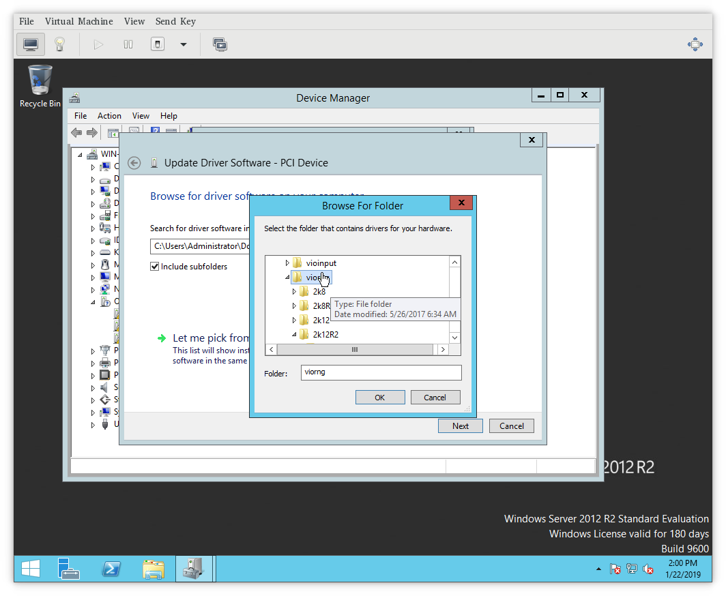This screenshot has width=726, height=596.
Task: Launch PowerShell from the taskbar
Action: pos(111,568)
